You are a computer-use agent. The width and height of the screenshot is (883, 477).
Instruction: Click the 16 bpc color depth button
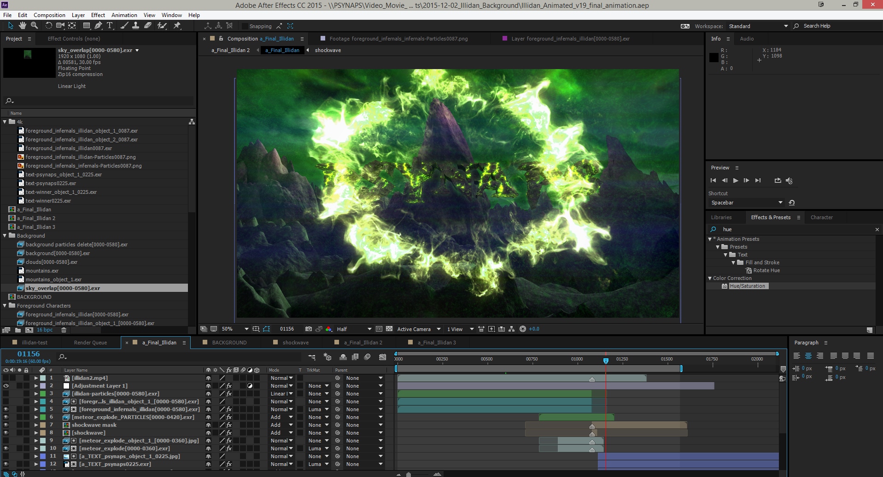click(x=45, y=330)
